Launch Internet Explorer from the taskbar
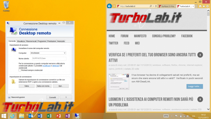Image resolution: width=211 pixels, height=119 pixels. (12, 116)
